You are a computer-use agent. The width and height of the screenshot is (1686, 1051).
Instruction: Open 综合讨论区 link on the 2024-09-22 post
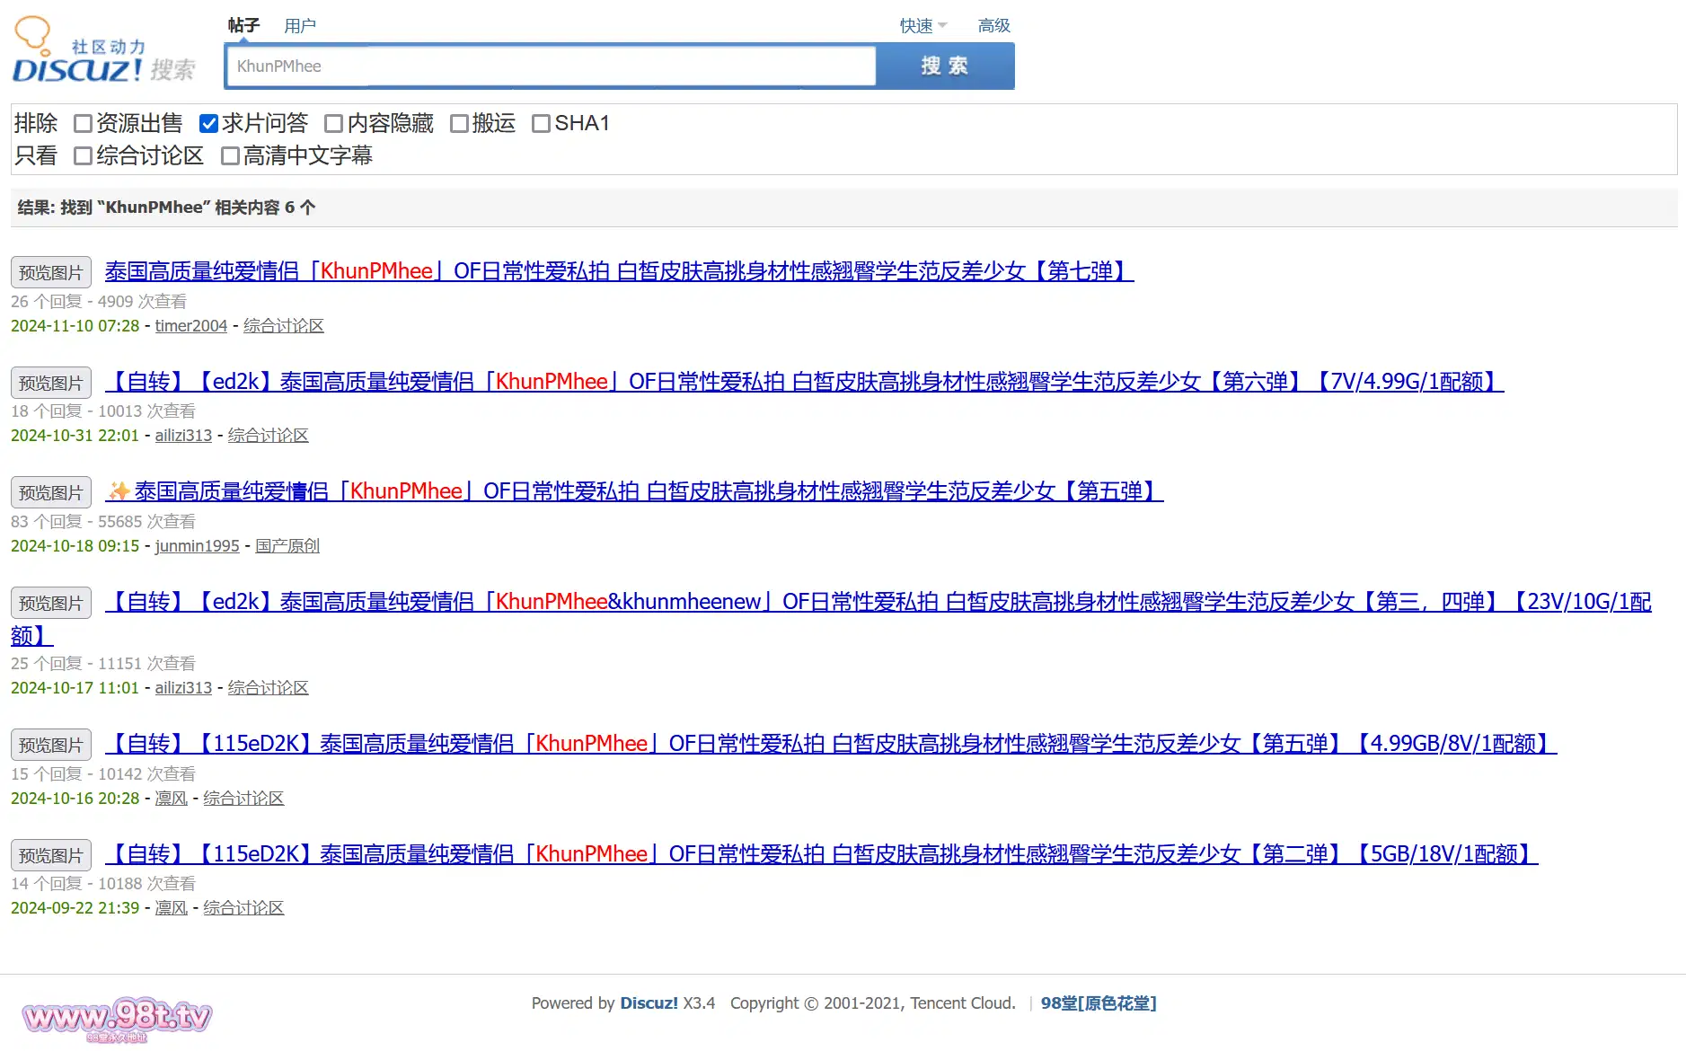243,907
